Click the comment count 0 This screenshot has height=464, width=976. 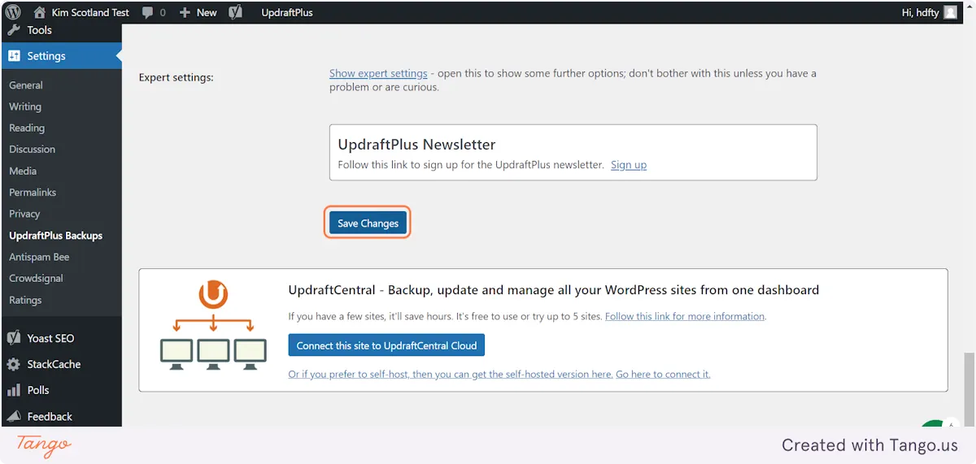click(163, 13)
